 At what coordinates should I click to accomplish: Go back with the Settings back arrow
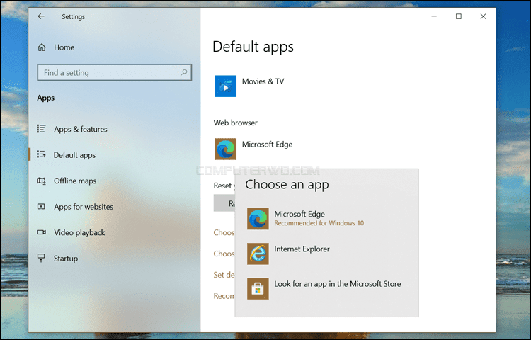tap(41, 16)
